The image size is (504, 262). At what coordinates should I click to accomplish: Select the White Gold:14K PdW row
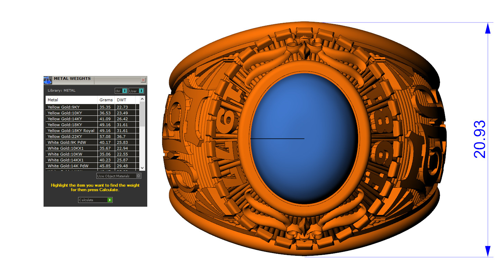click(71, 166)
